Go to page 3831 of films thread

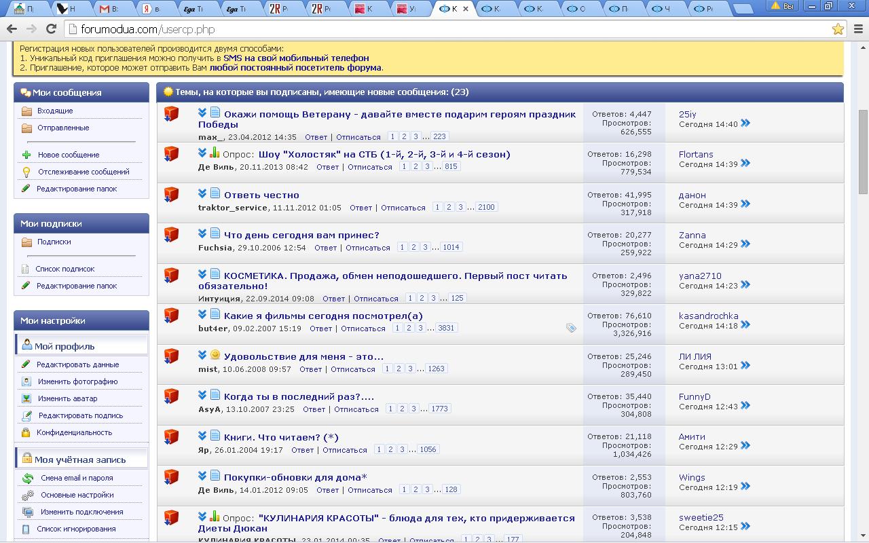tap(446, 328)
